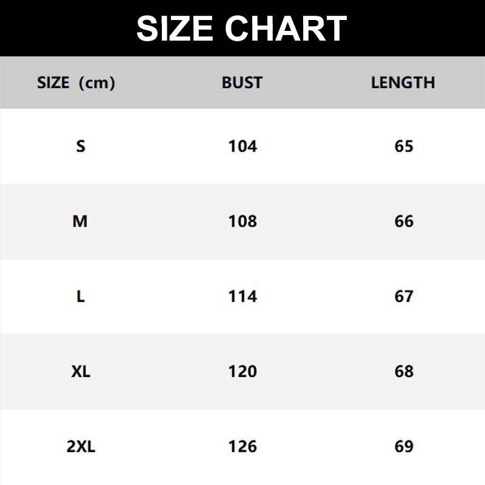The image size is (485, 485).
Task: Click bust value 104
Action: [242, 146]
